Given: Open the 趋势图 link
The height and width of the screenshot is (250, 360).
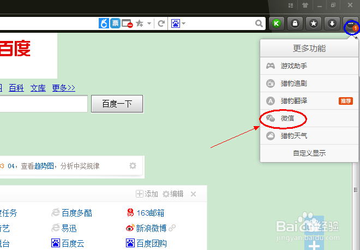Looking at the screenshot, I should (44, 166).
